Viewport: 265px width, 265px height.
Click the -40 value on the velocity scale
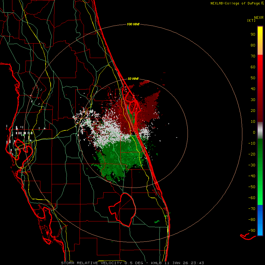[252, 176]
